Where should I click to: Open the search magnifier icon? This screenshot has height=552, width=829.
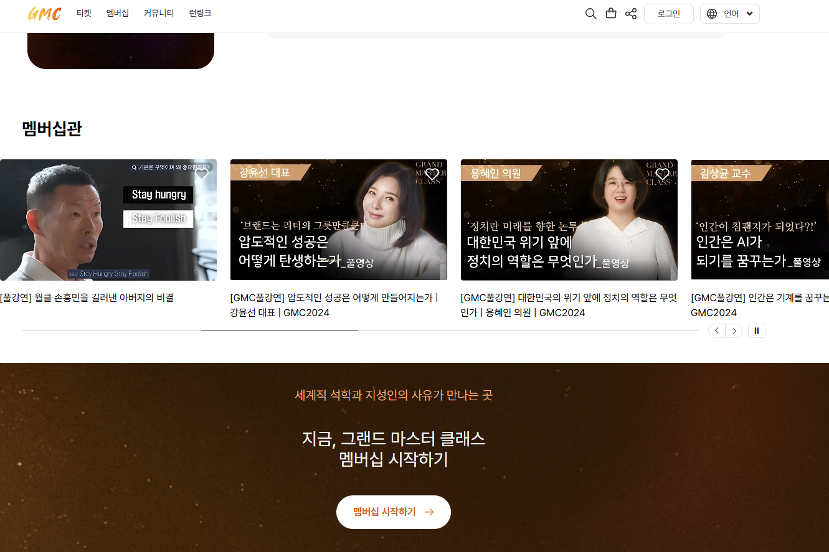click(x=591, y=14)
